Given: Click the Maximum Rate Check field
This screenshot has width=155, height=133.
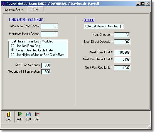Looking at the screenshot, I should tap(49, 26).
